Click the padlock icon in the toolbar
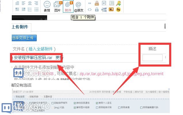Screen dimensions: 183x115 coord(97,9)
